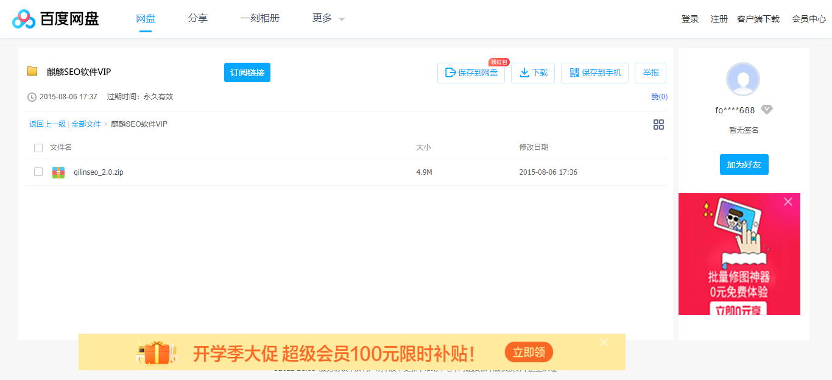Image resolution: width=832 pixels, height=380 pixels.
Task: Collapse the gift banner via its X control
Action: 604,342
